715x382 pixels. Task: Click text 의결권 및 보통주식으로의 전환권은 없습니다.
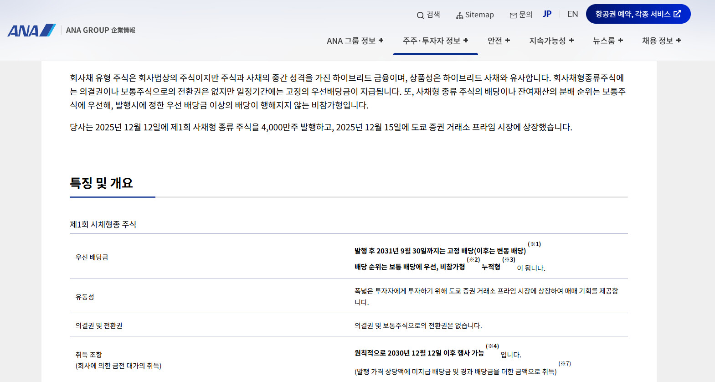418,325
